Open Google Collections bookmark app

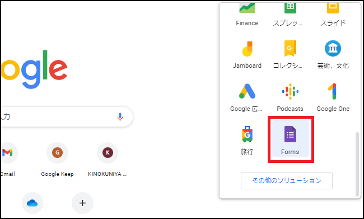click(290, 54)
